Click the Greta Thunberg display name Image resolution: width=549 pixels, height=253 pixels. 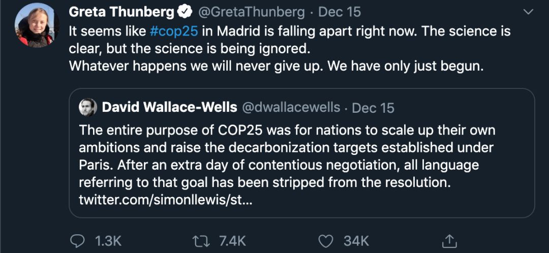(120, 11)
